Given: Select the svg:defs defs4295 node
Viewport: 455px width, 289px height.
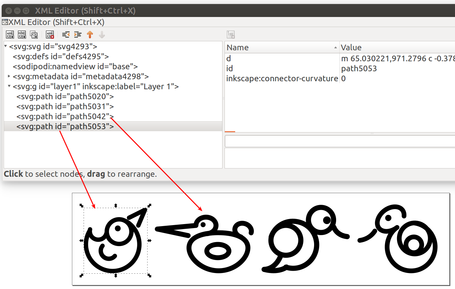Looking at the screenshot, I should [61, 57].
